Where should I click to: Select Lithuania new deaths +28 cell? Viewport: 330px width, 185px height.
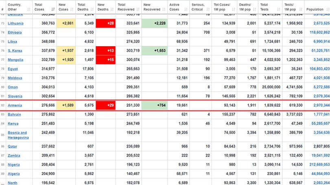(x=105, y=23)
